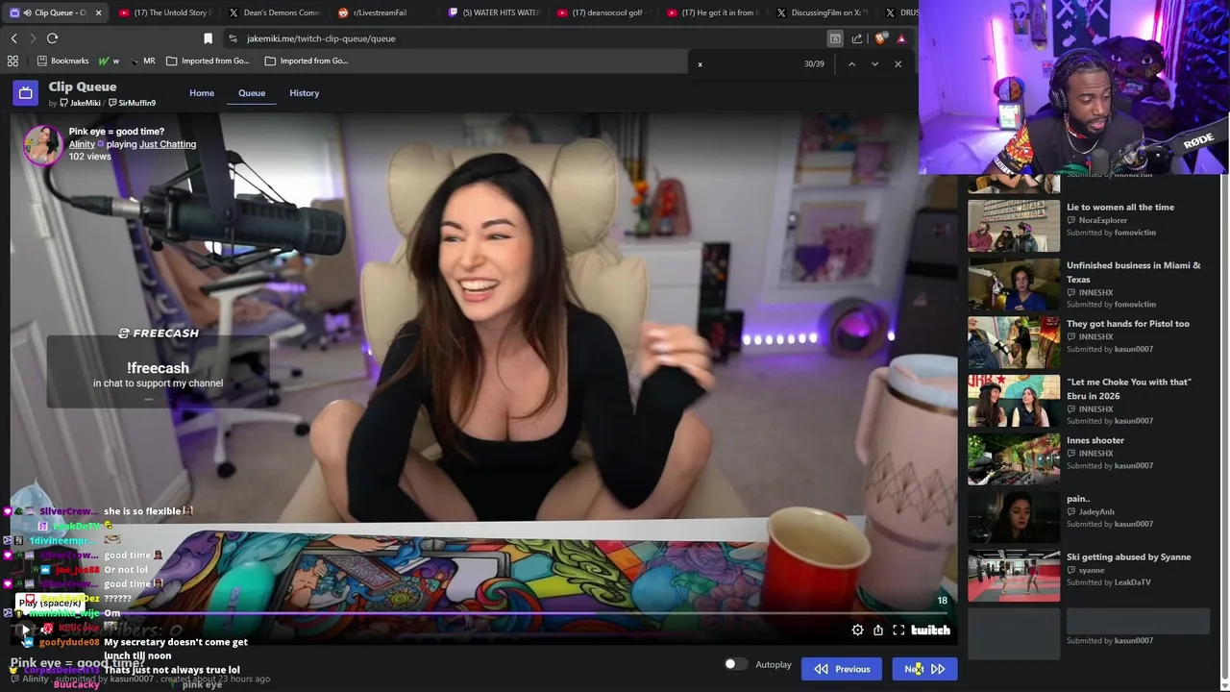Screen dimensions: 1230x692
Task: Click the site settings icon in address bar
Action: (233, 38)
